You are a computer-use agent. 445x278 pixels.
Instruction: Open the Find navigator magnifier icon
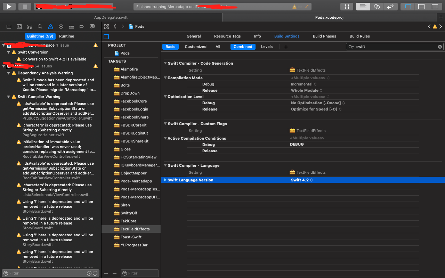(40, 26)
